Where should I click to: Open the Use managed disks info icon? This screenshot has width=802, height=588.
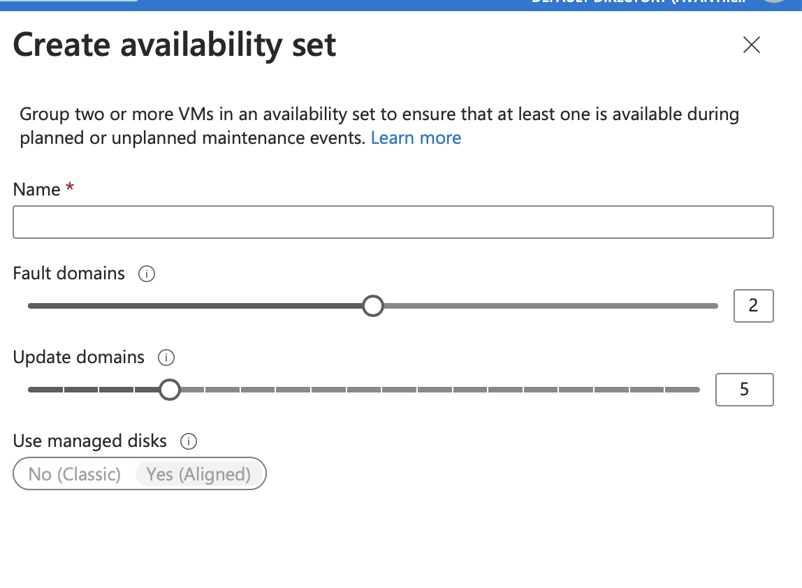click(189, 441)
